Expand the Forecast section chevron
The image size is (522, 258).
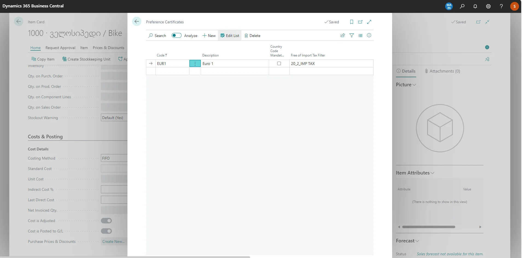click(x=417, y=241)
